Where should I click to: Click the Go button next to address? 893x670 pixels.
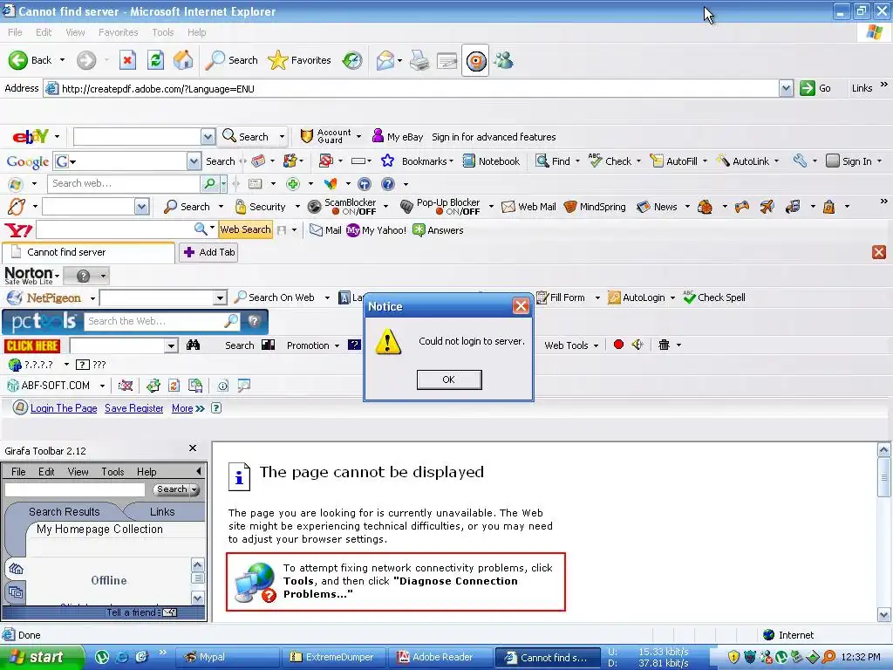(x=815, y=88)
